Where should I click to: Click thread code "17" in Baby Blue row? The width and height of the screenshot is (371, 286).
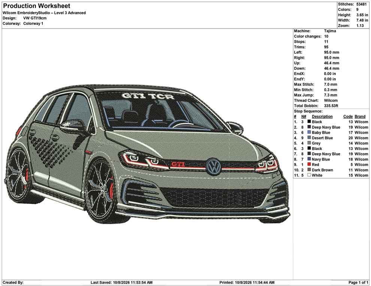pos(350,132)
